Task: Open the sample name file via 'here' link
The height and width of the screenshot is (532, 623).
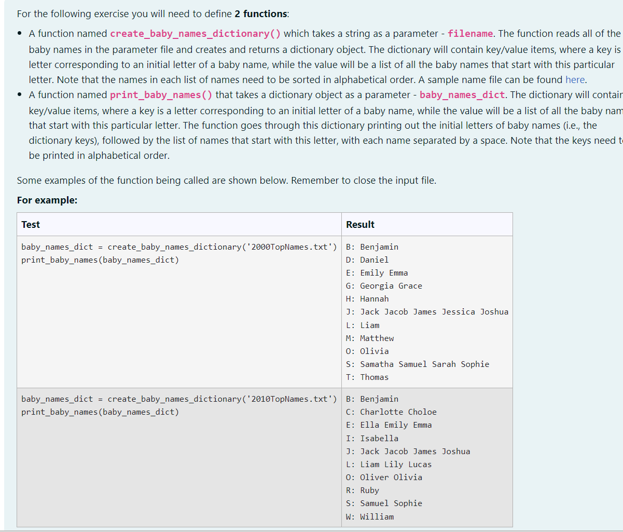Action: (575, 79)
